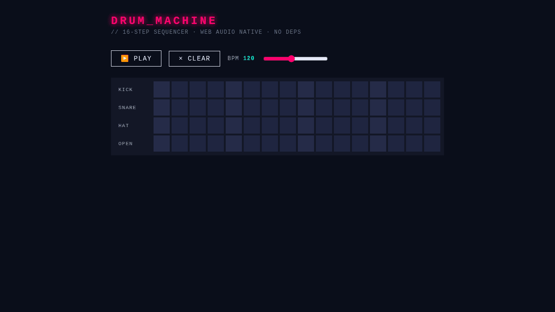Toggle KICK step 5
The image size is (555, 312).
pyautogui.click(x=234, y=89)
